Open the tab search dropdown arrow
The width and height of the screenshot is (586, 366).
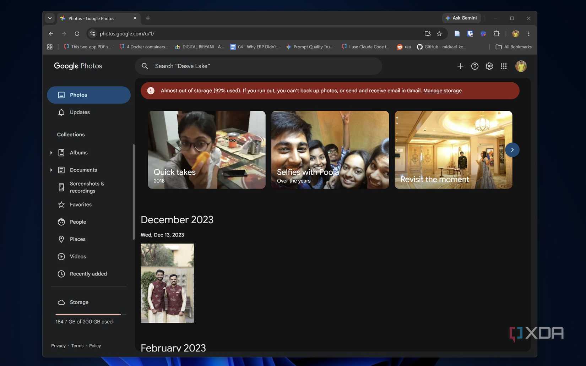click(50, 18)
